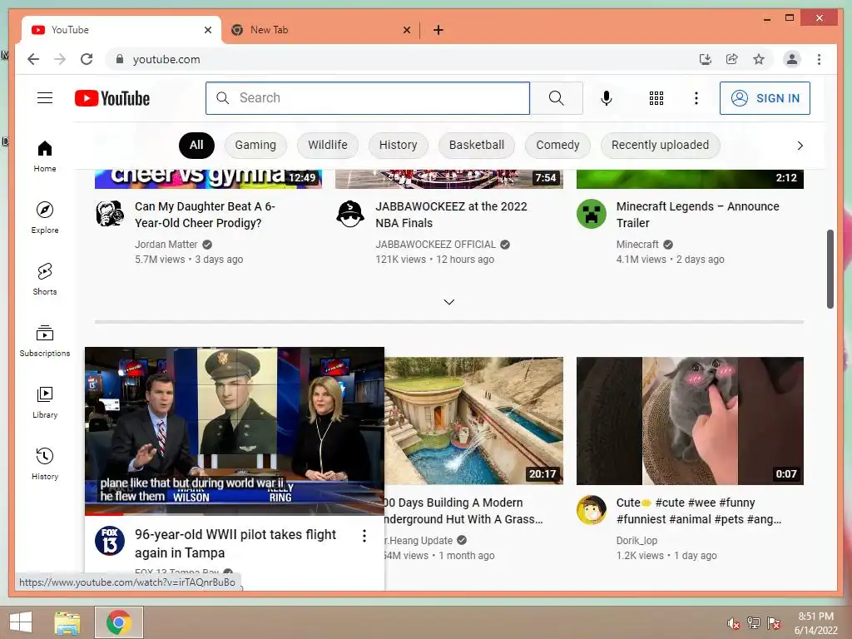Select the All filter chip

tap(196, 145)
